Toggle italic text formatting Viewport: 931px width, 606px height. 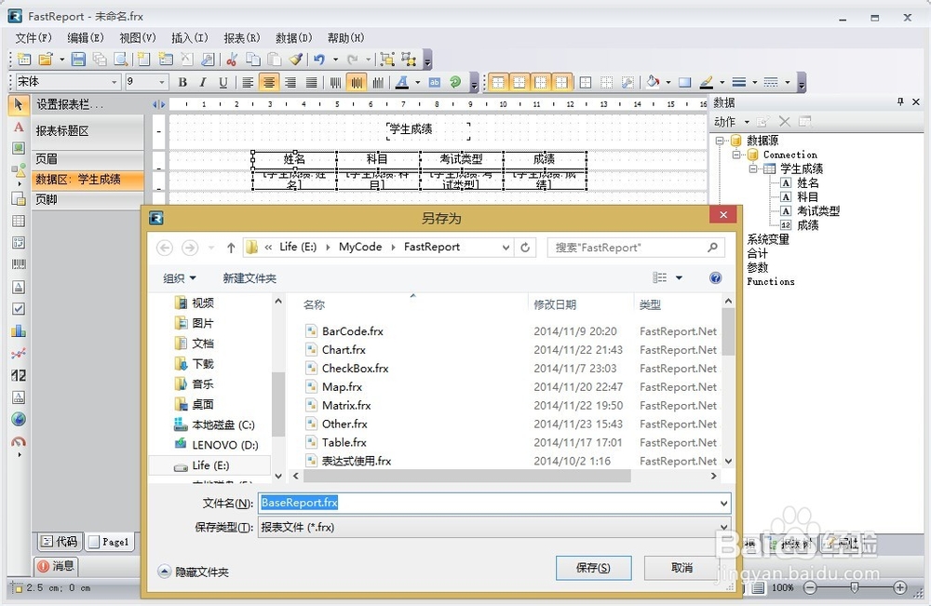[202, 82]
